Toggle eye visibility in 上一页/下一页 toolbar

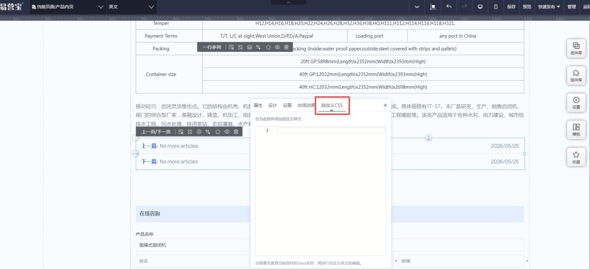tap(227, 132)
